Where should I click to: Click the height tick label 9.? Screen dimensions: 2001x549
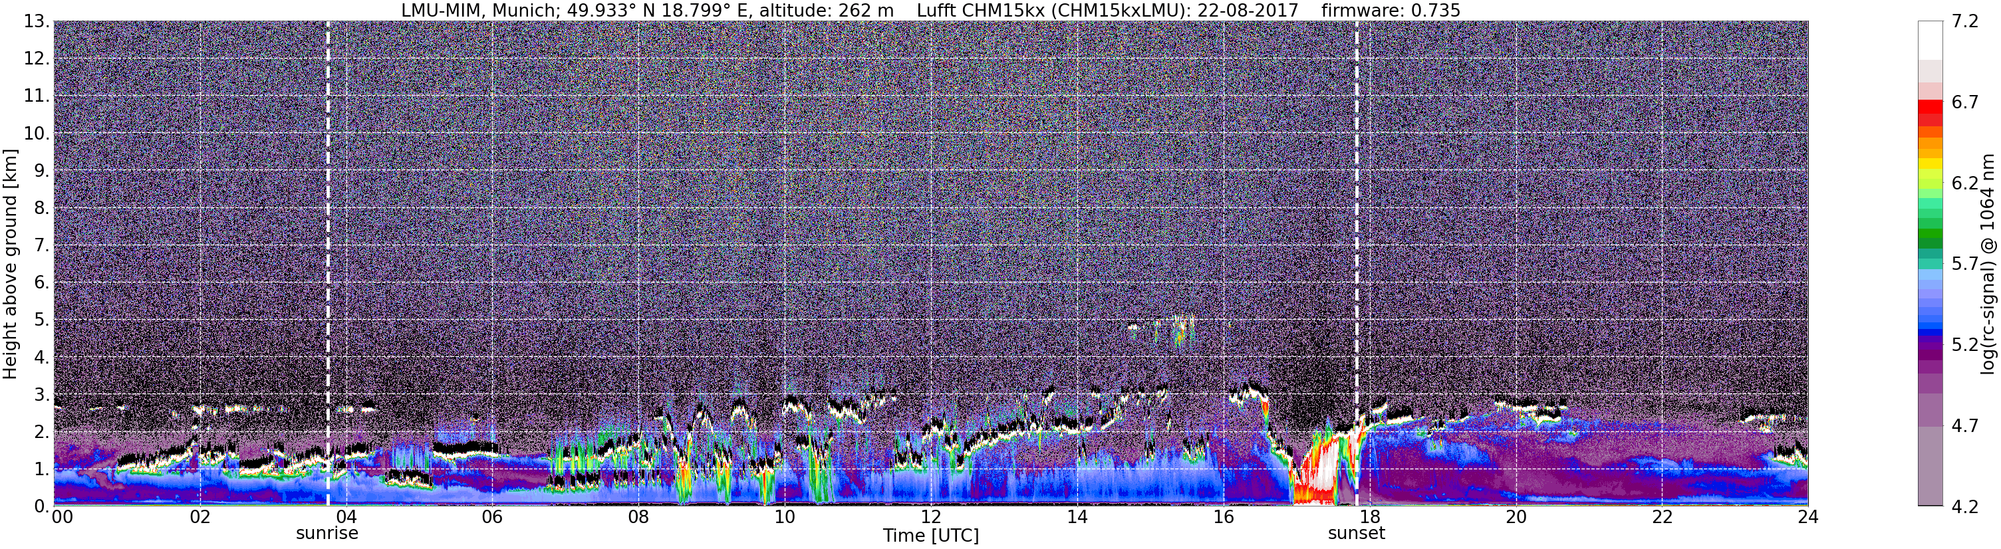[42, 170]
